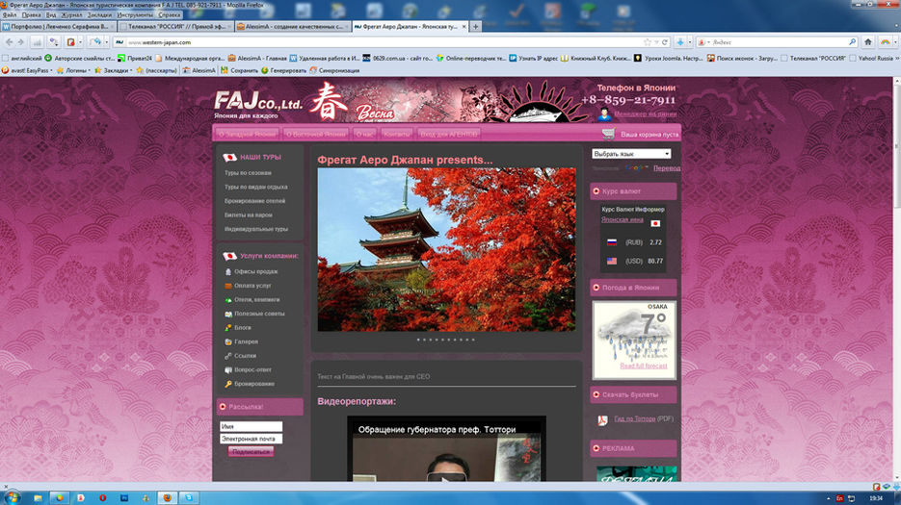
Task: Go forward with the browser Forward arrow
Action: coord(20,42)
